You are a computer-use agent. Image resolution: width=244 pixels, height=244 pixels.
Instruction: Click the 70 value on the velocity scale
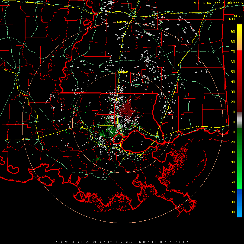(233, 52)
